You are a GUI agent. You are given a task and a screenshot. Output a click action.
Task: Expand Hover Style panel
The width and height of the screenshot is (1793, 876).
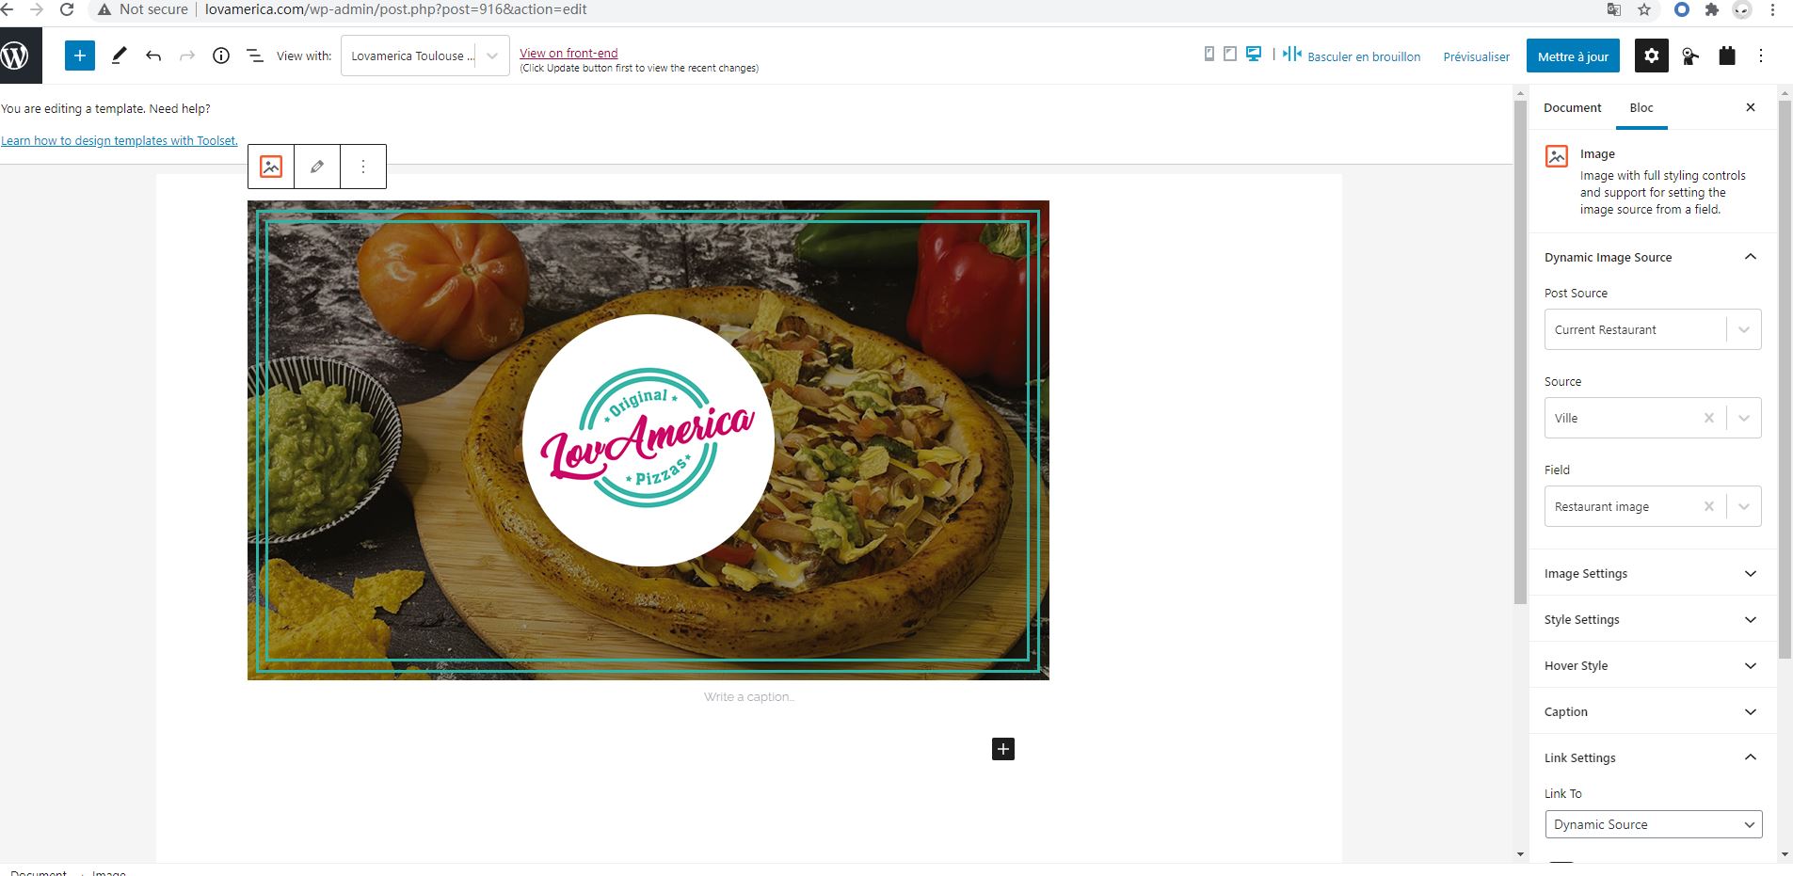coord(1653,665)
